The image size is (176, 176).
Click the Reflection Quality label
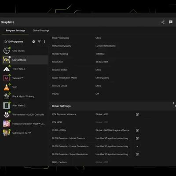point(62,46)
